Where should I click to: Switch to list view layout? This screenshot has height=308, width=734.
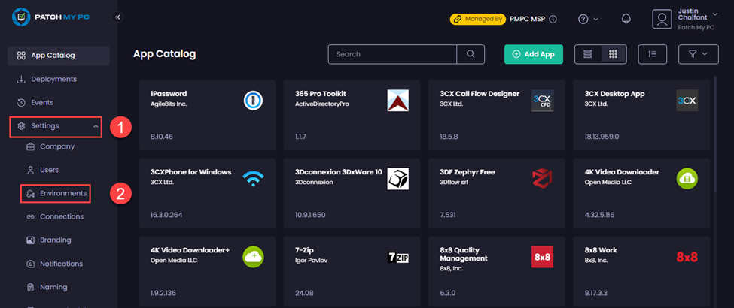click(588, 54)
